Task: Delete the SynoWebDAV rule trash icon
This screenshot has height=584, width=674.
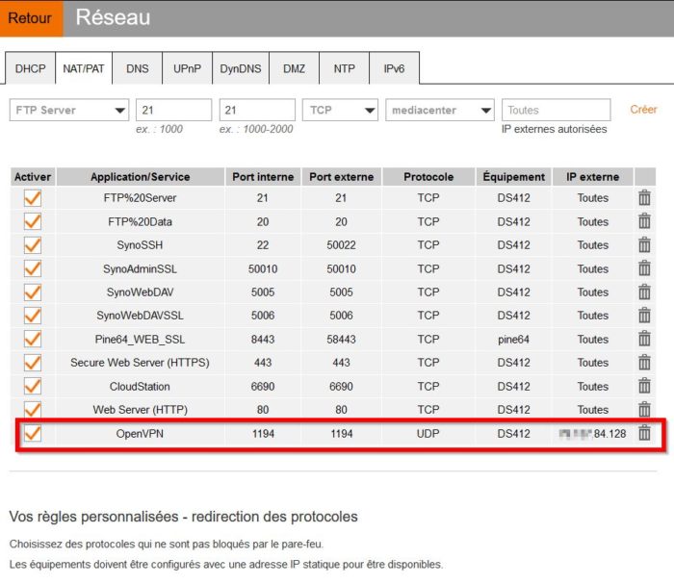Action: pyautogui.click(x=644, y=292)
